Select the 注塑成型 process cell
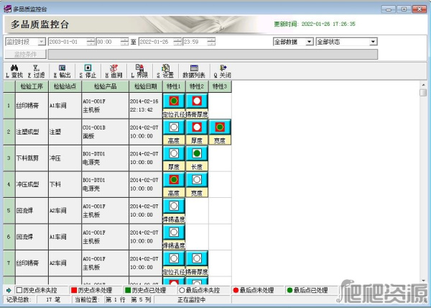 click(x=32, y=132)
